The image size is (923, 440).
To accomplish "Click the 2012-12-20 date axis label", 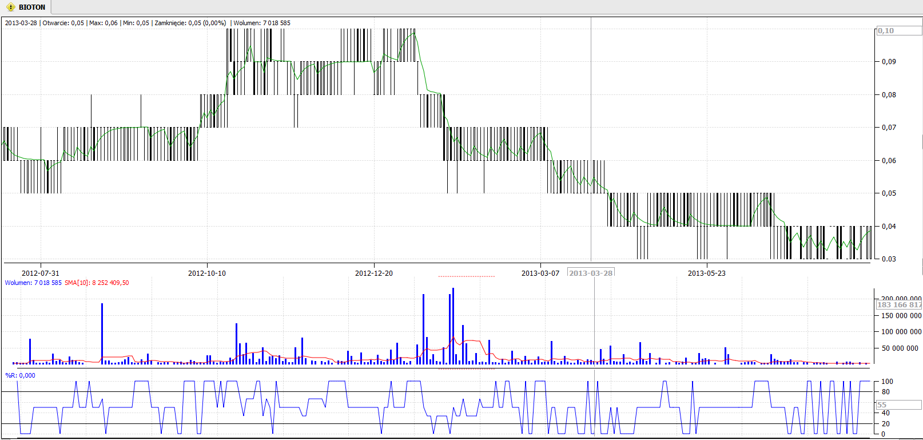I will click(x=374, y=273).
